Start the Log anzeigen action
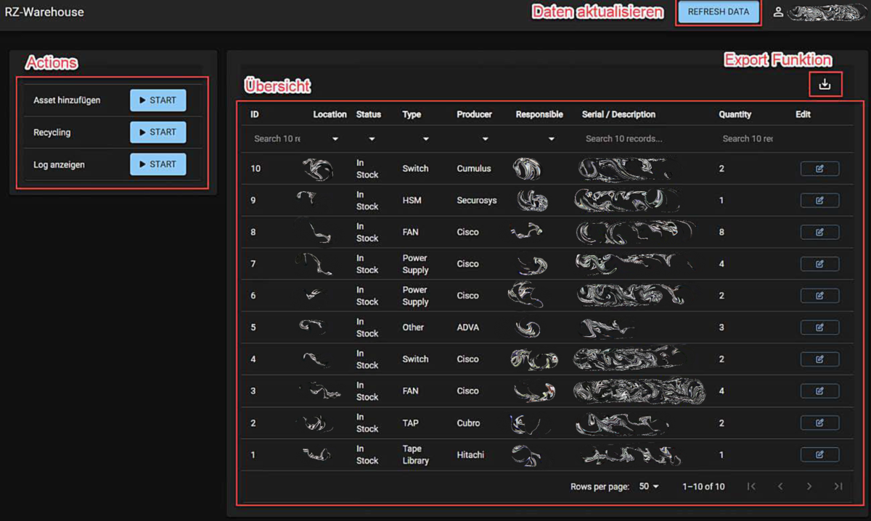Image resolution: width=871 pixels, height=521 pixels. pos(158,164)
